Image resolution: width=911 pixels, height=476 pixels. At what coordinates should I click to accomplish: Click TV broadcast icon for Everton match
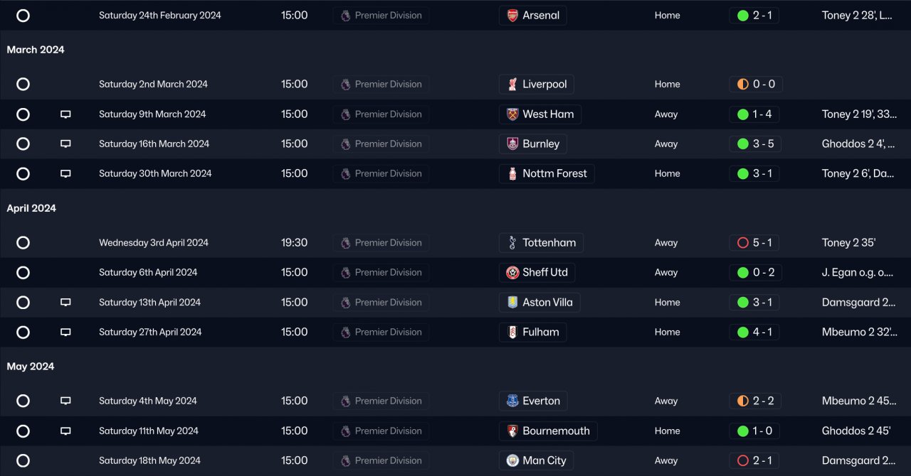(x=65, y=401)
